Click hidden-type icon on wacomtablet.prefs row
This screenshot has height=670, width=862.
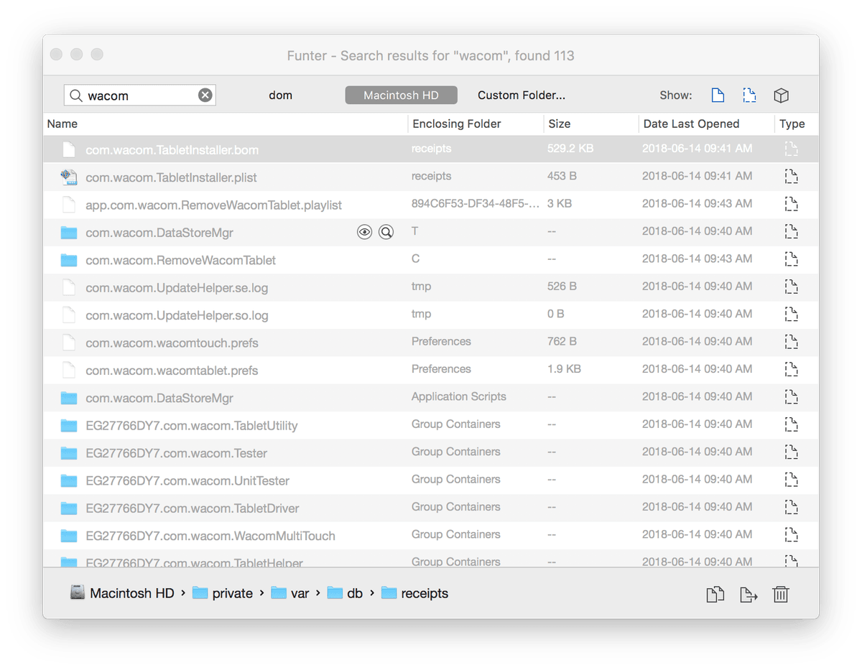(791, 370)
